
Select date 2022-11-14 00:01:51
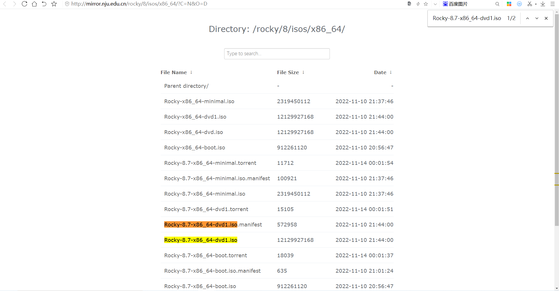tap(364, 209)
